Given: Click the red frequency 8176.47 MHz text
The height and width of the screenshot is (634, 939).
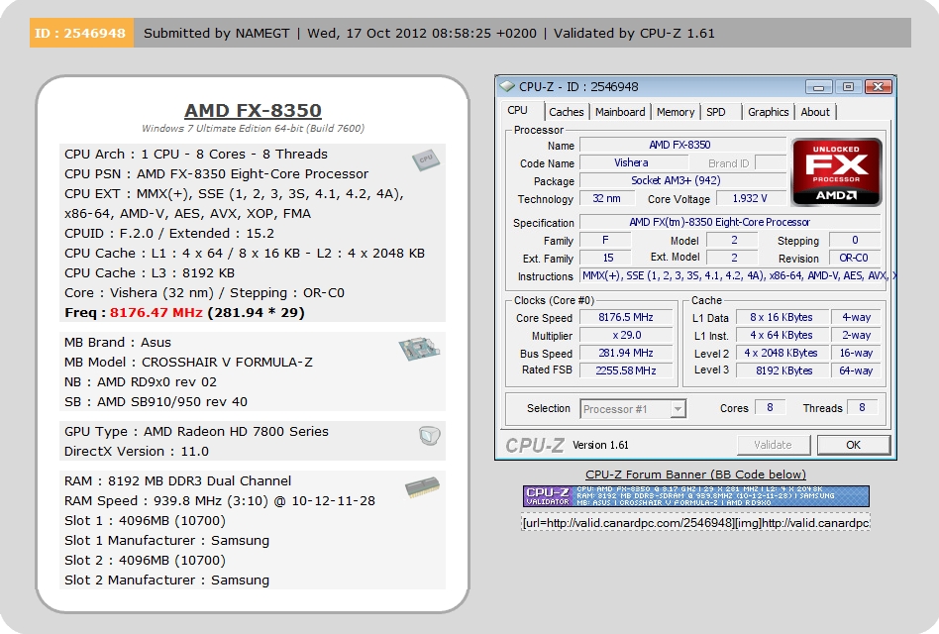Looking at the screenshot, I should (x=156, y=312).
